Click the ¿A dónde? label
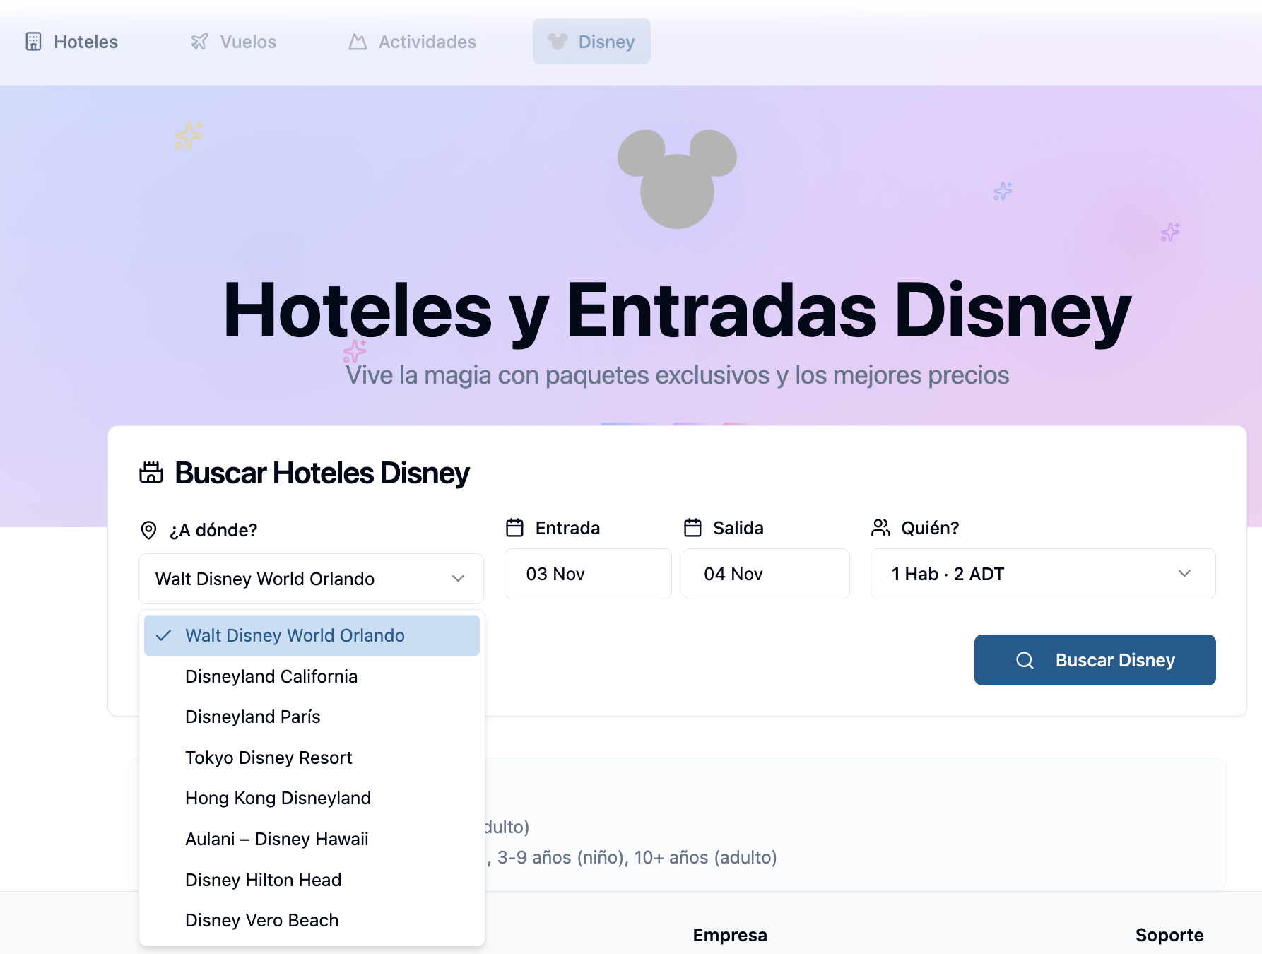 (x=213, y=530)
